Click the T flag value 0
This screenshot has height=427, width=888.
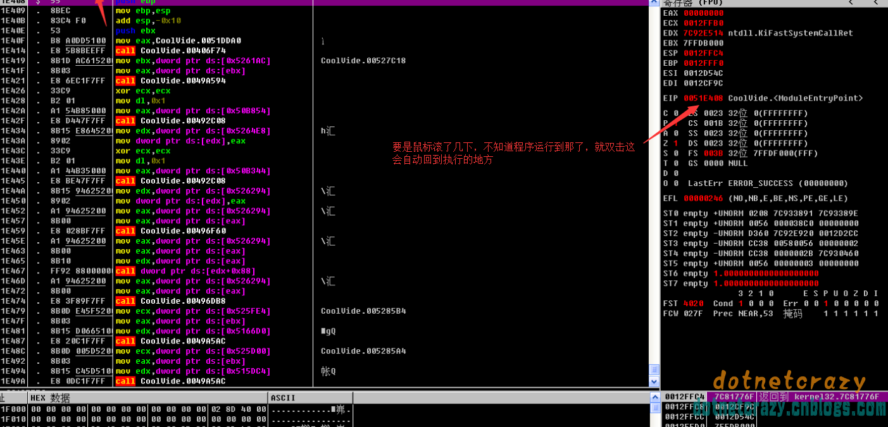point(676,163)
